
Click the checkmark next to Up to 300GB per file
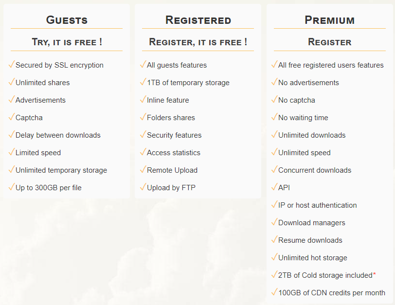point(11,187)
